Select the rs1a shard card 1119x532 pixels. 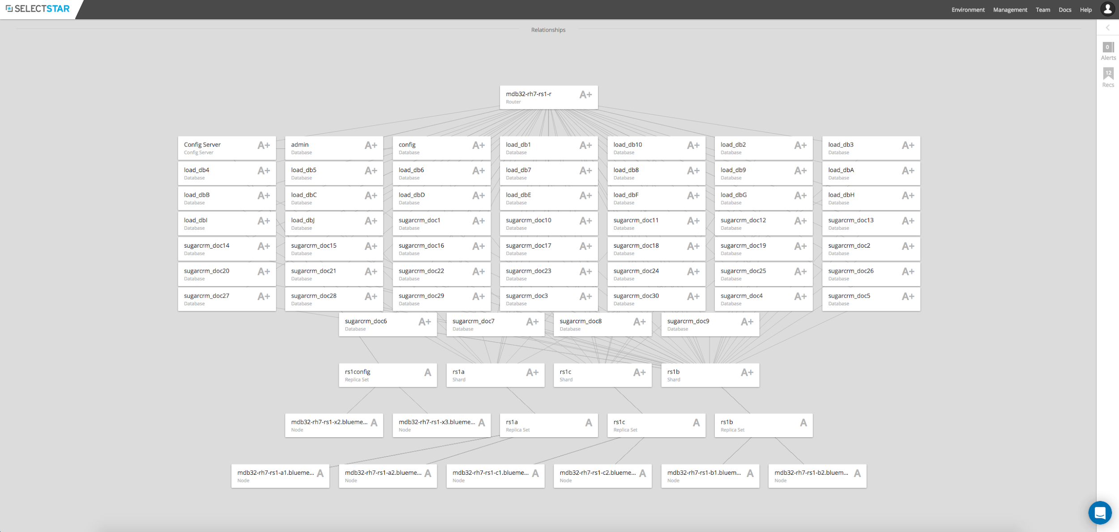pyautogui.click(x=488, y=375)
